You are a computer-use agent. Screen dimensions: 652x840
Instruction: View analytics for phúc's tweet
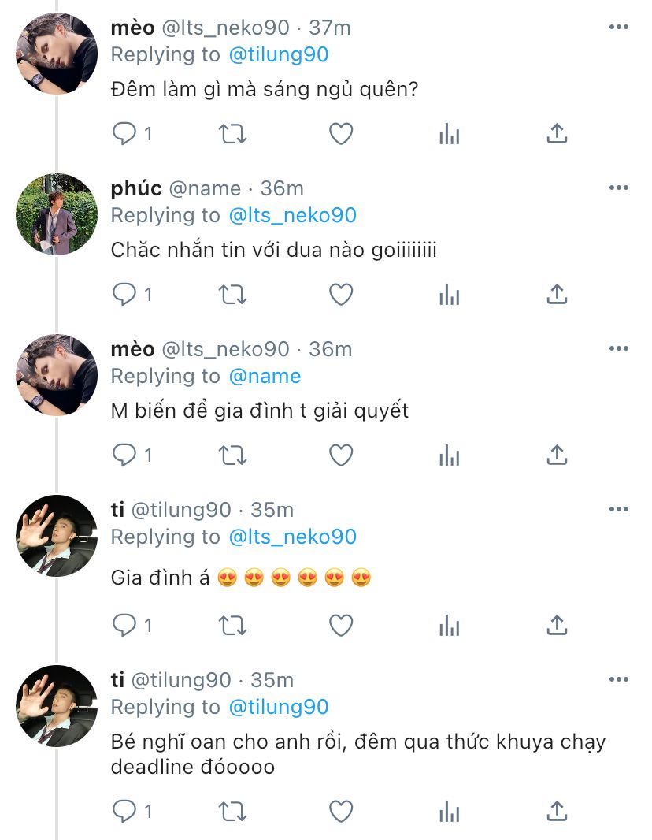click(x=449, y=295)
